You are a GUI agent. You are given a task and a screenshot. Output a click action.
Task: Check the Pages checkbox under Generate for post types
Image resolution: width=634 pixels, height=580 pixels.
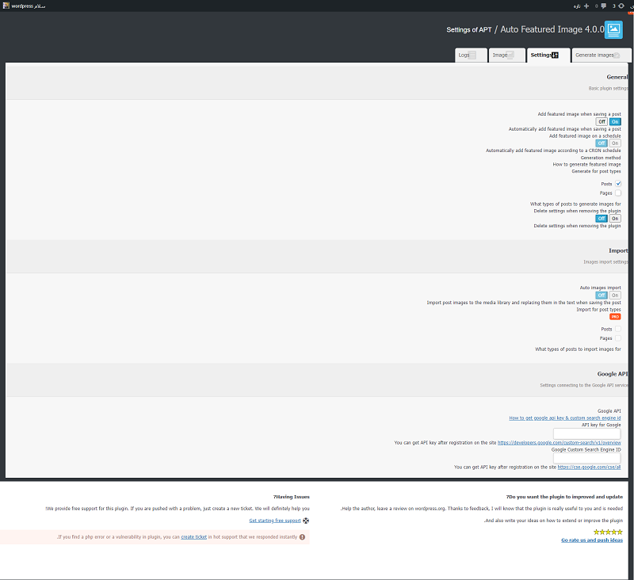[617, 193]
